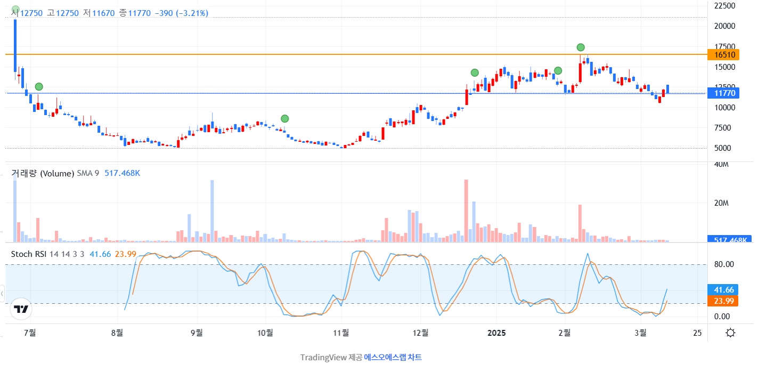Click the '20M' volume axis value
Screen dimensions: 758x372
pos(720,203)
